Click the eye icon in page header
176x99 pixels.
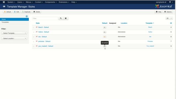[x=4, y=7]
